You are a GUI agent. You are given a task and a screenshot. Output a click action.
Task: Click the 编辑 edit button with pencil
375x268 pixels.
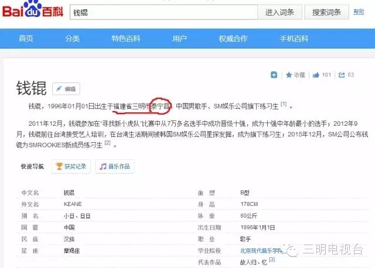66,89
